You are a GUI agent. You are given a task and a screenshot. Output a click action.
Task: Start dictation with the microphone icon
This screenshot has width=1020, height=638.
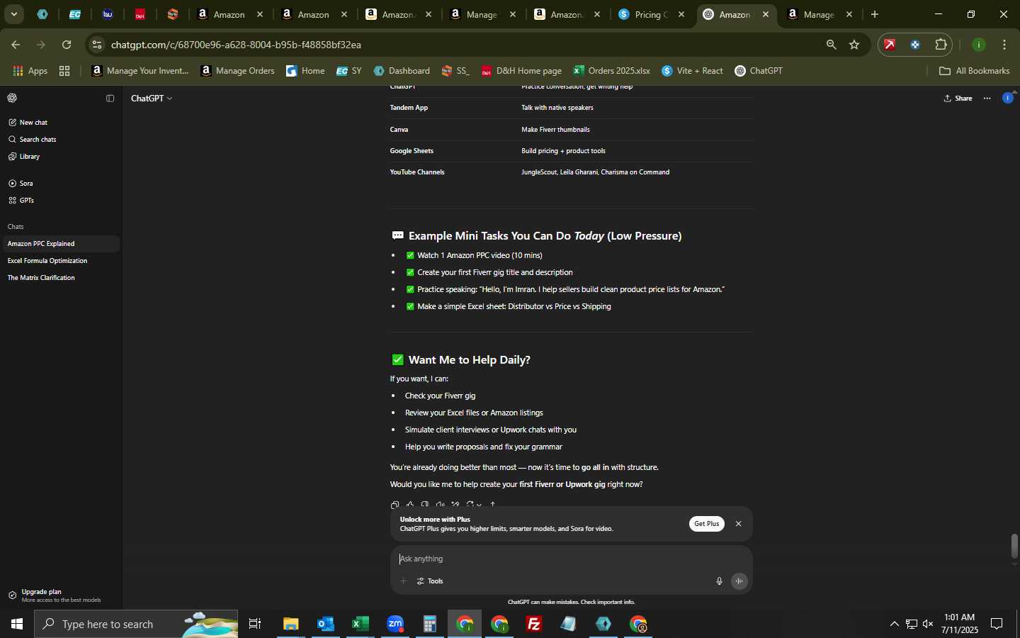pyautogui.click(x=719, y=581)
